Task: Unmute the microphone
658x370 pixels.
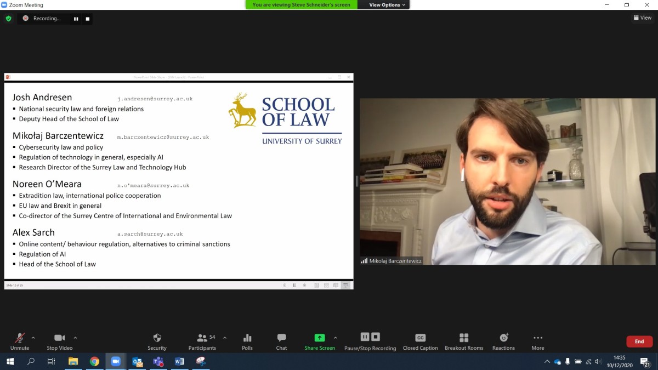Action: click(20, 341)
